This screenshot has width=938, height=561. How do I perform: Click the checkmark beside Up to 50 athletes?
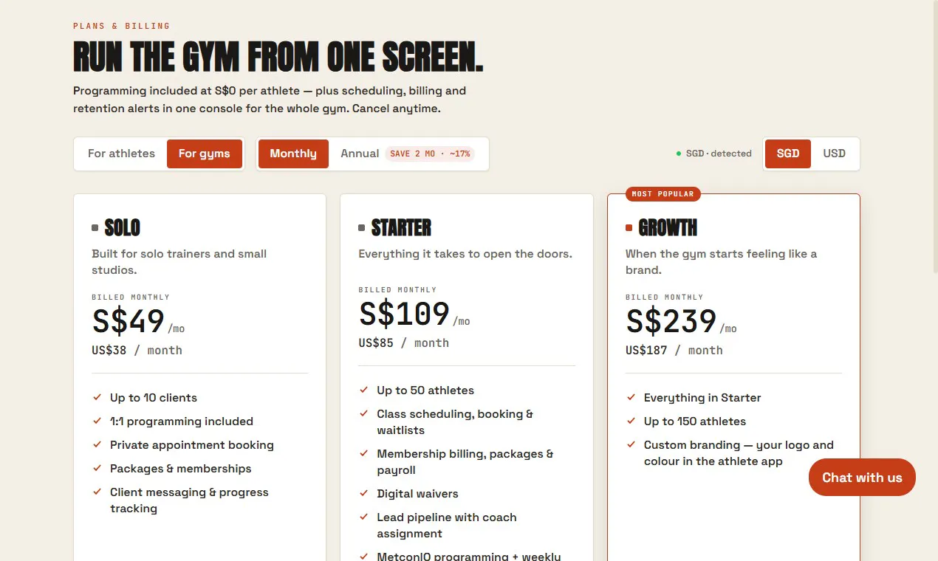point(363,390)
